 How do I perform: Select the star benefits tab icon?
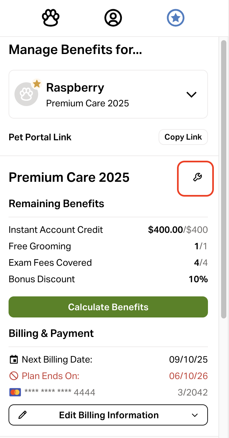pyautogui.click(x=175, y=18)
